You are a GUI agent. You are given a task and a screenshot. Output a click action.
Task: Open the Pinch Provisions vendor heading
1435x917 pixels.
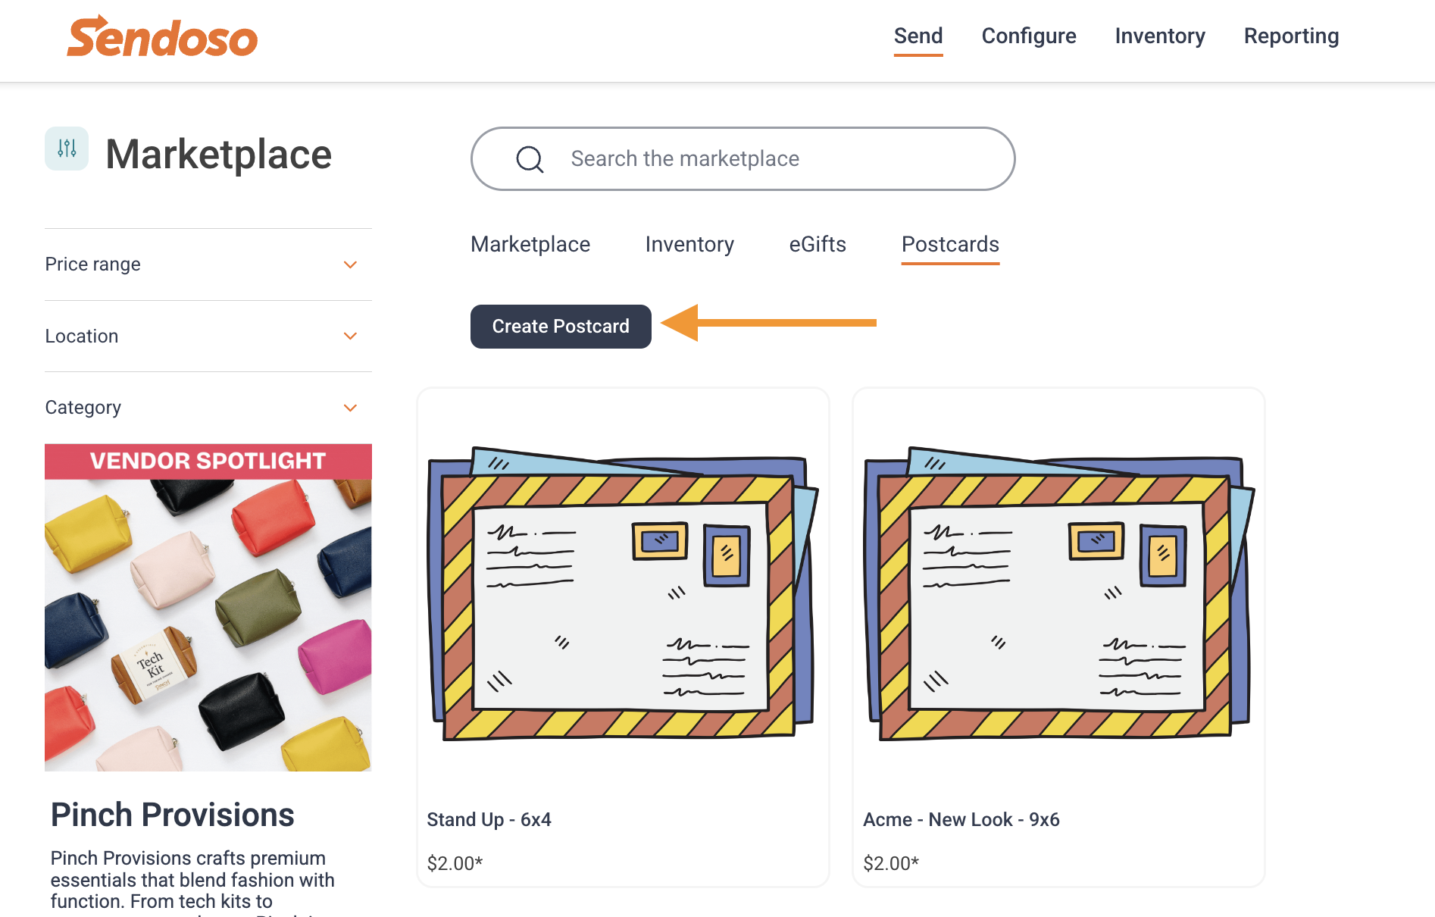coord(172,815)
